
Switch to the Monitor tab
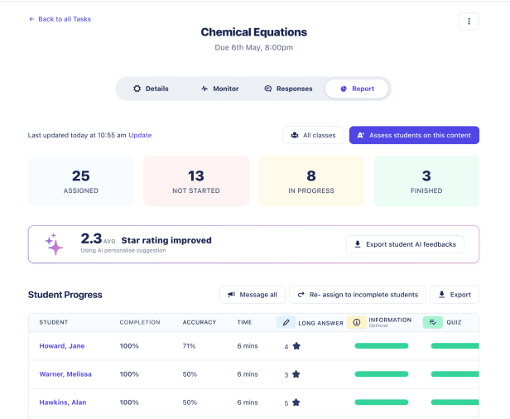[219, 89]
